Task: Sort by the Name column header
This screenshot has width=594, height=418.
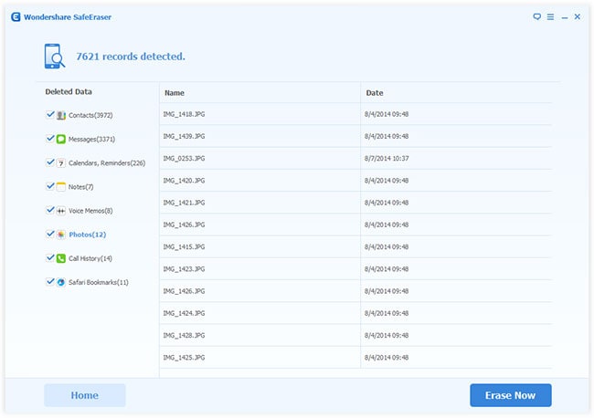Action: click(175, 93)
